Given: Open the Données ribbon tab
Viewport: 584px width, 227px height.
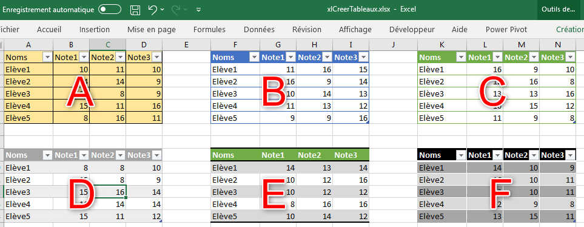Looking at the screenshot, I should click(259, 30).
